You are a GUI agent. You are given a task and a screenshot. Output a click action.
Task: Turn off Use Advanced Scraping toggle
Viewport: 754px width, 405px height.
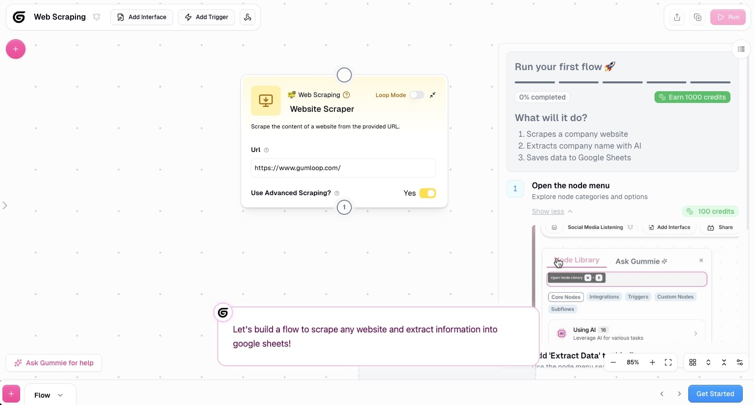[x=427, y=193]
